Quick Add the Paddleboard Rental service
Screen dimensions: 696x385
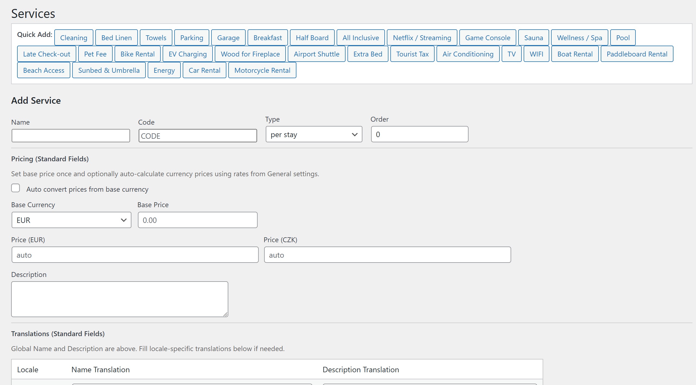coord(637,54)
